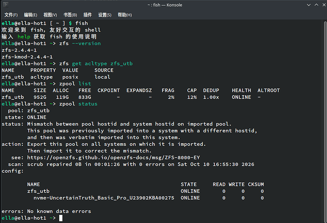Click the 'zfs-2.4.4-1' output line
Viewport: 327px width, 223px height.
[x=19, y=50]
